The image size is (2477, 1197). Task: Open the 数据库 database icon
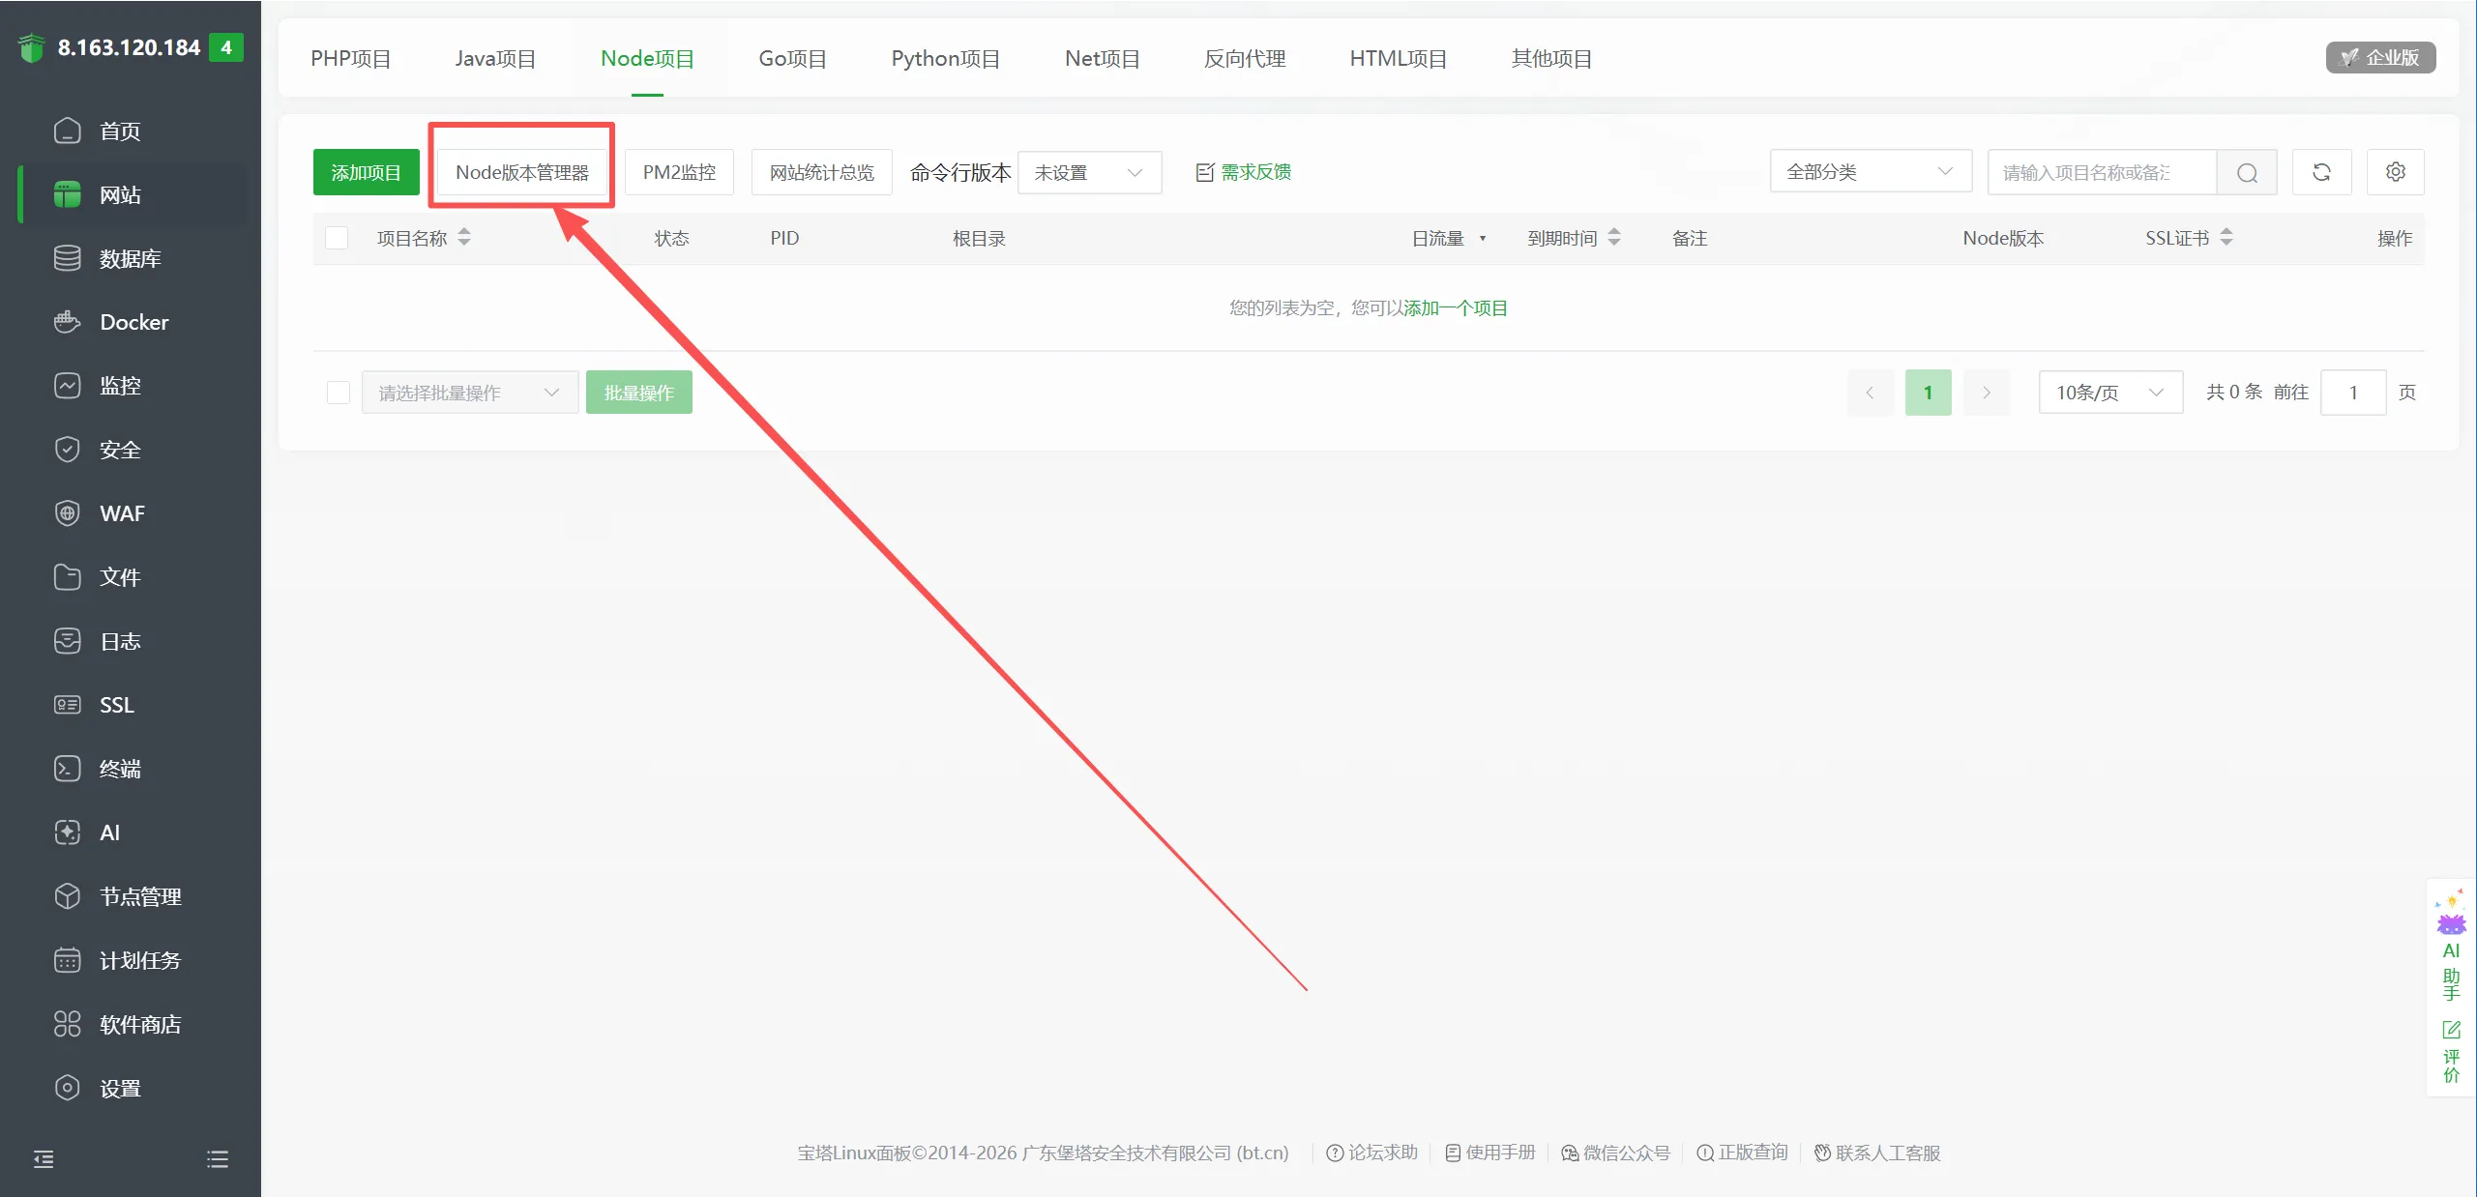pos(67,258)
